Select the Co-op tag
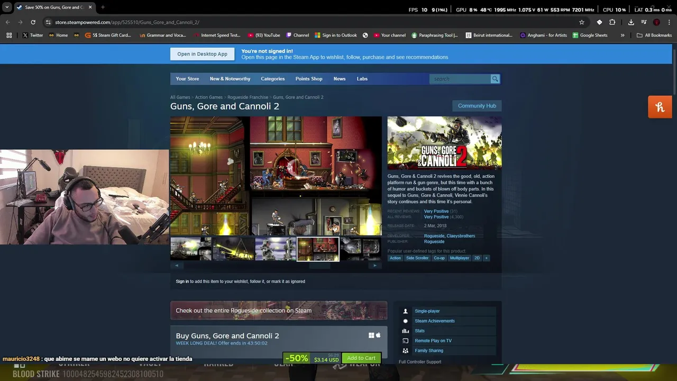677x381 pixels. [440, 258]
